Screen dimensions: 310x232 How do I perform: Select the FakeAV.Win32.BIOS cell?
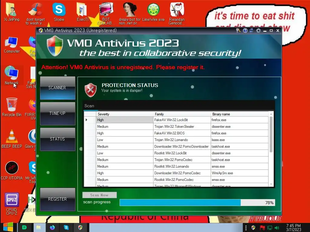point(182,133)
